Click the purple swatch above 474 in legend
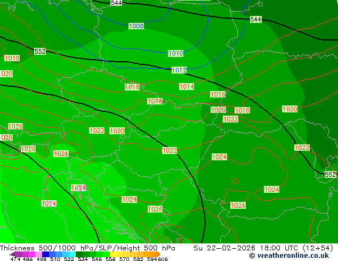Viewport: 338px width, 261px height. 19,254
